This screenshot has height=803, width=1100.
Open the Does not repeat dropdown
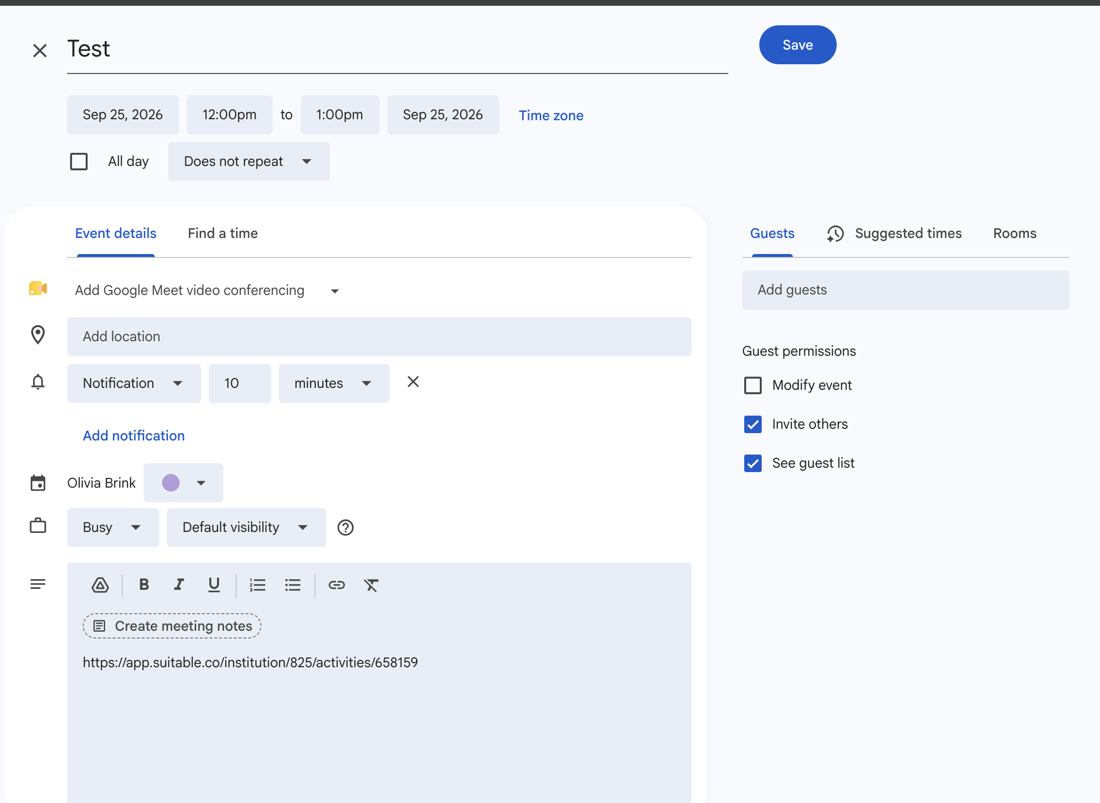[x=249, y=162]
